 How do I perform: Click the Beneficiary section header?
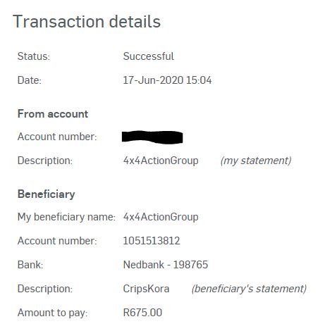pos(47,194)
